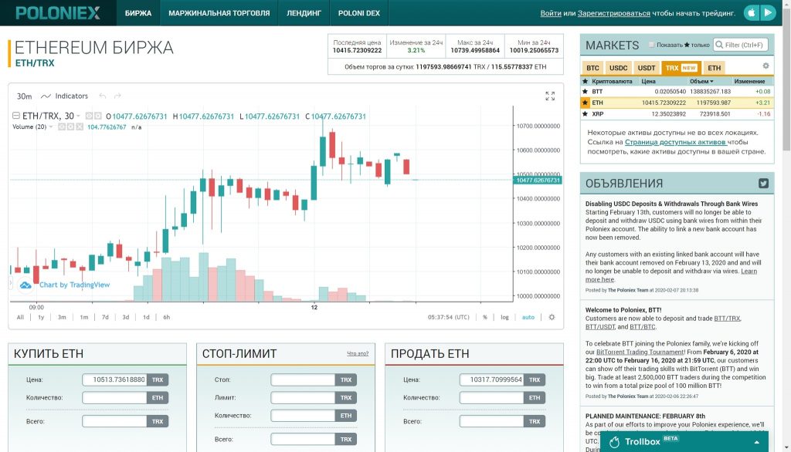Open the 30m interval dropdown
The width and height of the screenshot is (791, 452).
tap(24, 96)
